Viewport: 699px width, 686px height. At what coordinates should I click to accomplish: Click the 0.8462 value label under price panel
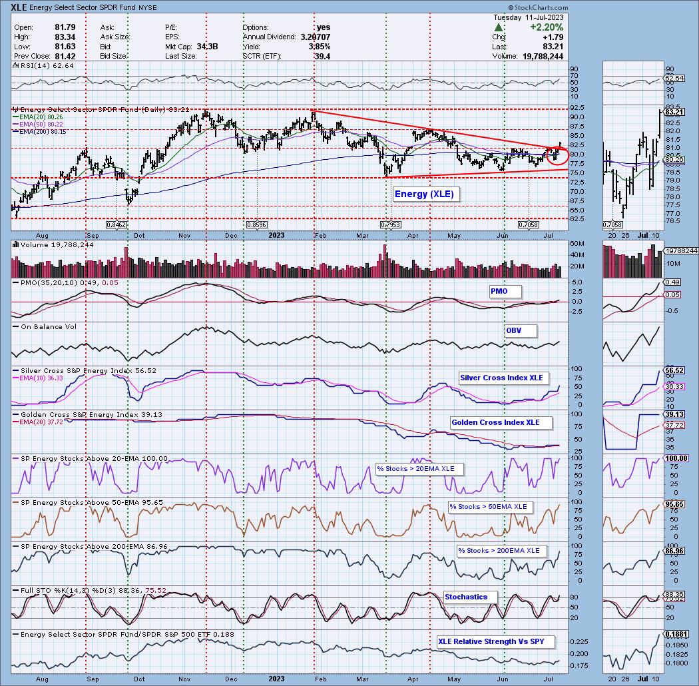[116, 225]
